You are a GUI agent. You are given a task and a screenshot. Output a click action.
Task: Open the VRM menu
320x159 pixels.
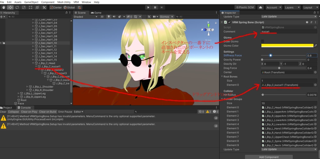76,2
